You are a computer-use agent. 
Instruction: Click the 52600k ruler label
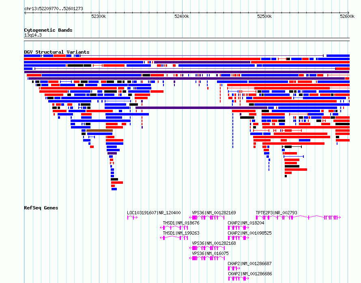(347, 16)
